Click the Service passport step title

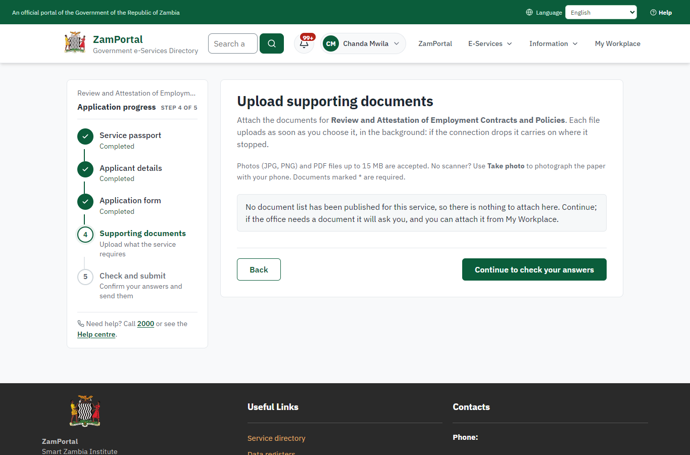(130, 135)
